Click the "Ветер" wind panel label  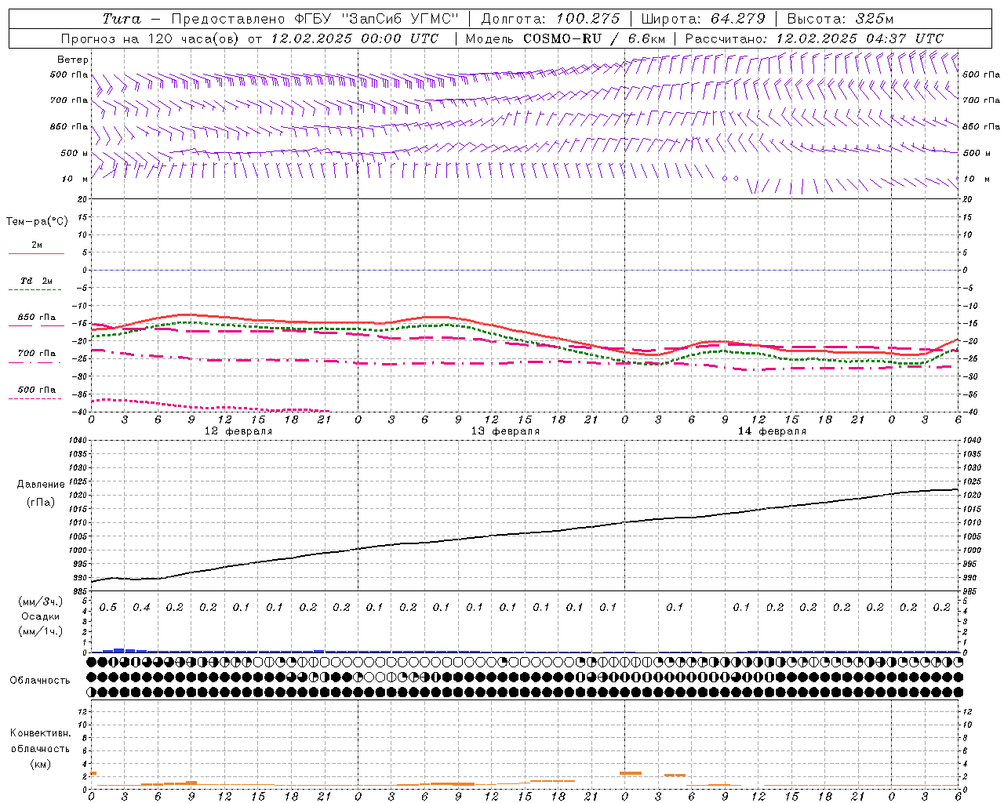[x=73, y=60]
